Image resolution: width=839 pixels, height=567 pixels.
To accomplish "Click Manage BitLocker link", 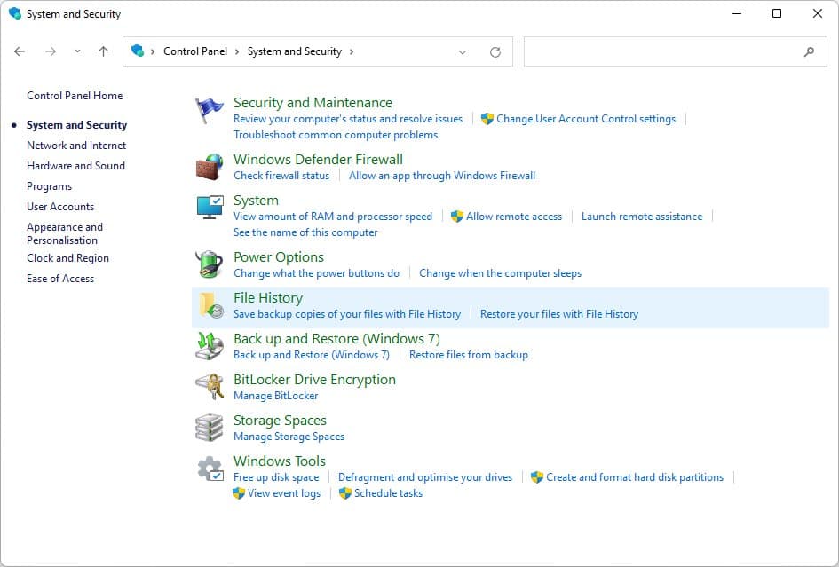I will pos(276,395).
